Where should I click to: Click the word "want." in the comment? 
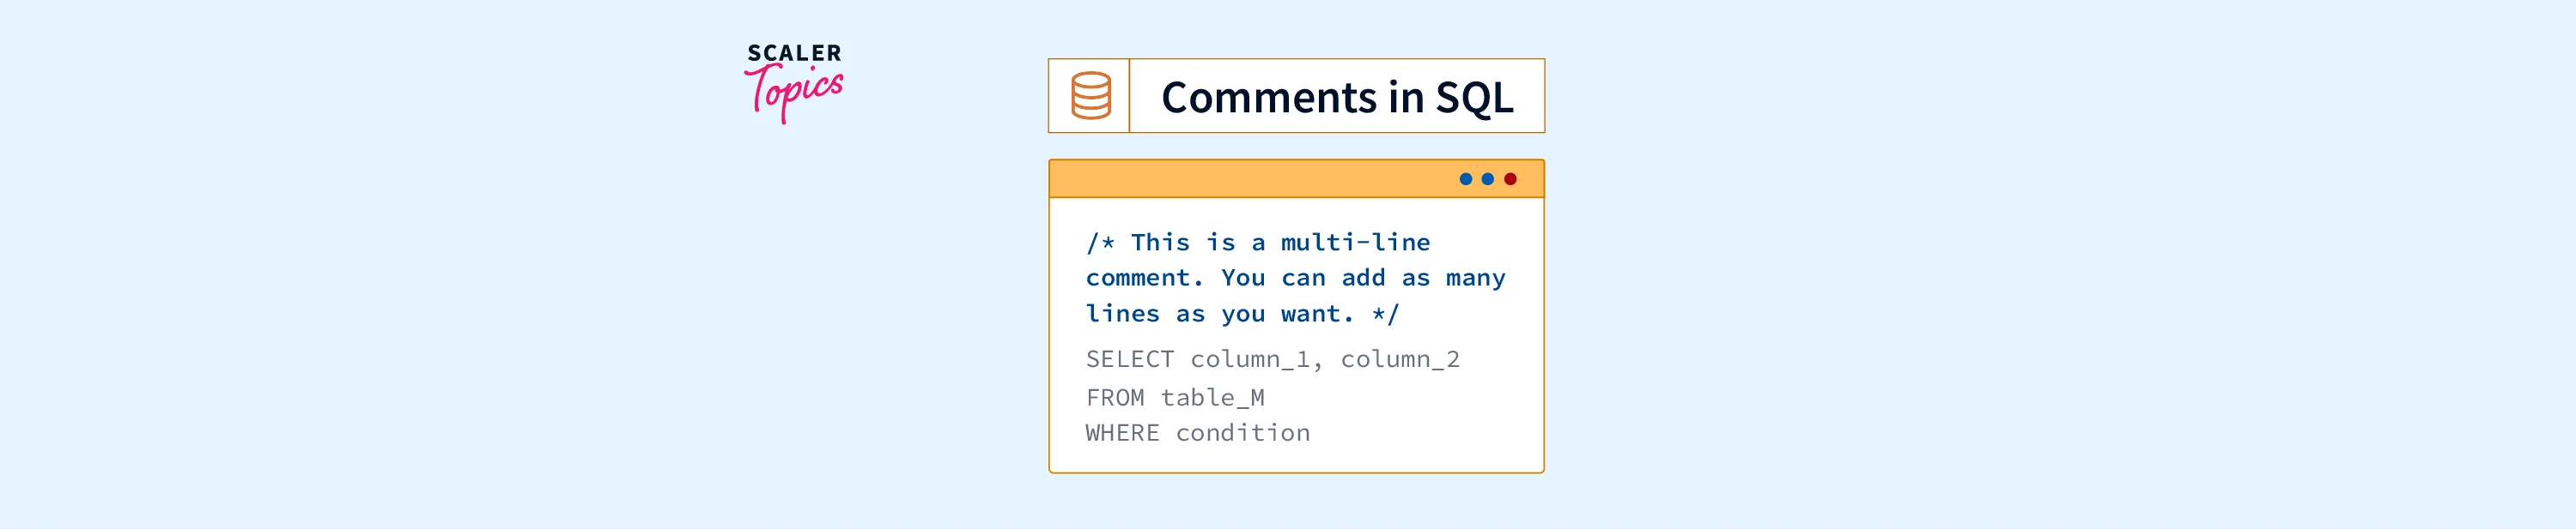[x=1317, y=315]
